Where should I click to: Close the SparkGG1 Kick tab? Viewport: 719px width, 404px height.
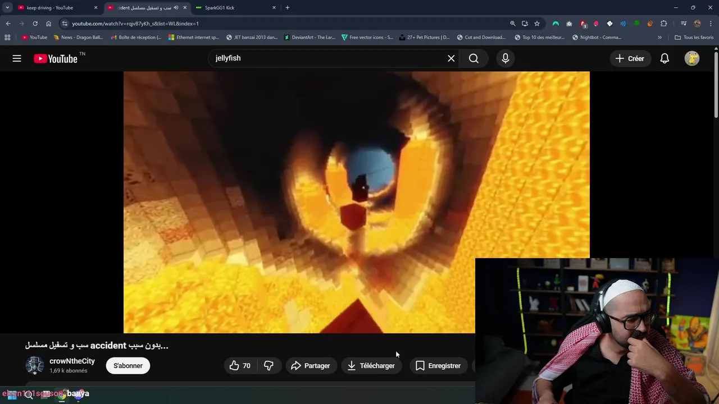[274, 8]
